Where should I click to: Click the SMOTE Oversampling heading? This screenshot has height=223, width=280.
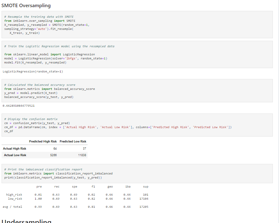[x=26, y=6]
